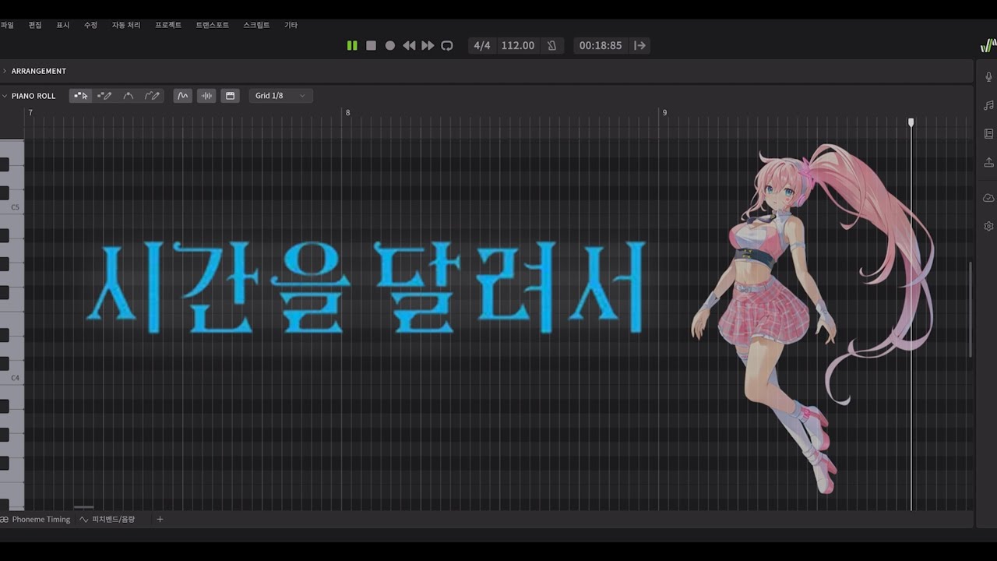Viewport: 997px width, 561px height.
Task: Fast forward using the forward button
Action: [x=428, y=46]
